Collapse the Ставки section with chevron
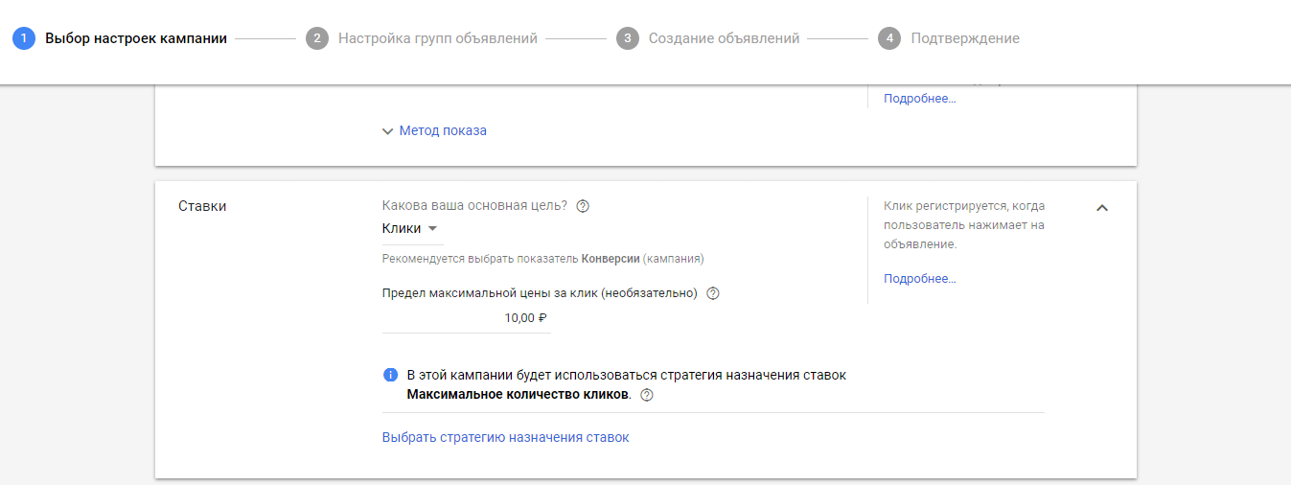The height and width of the screenshot is (485, 1291). coord(1102,207)
